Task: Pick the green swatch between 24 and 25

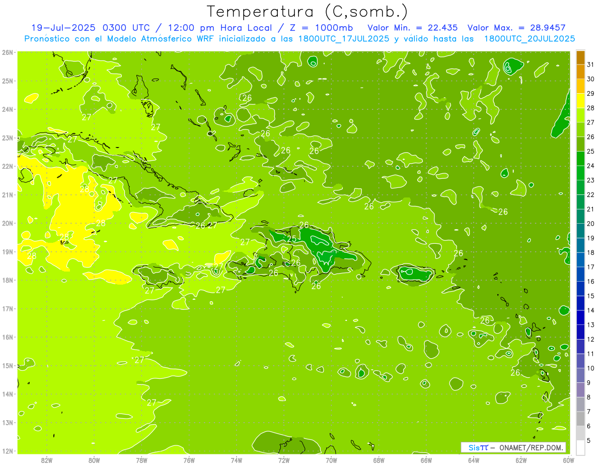Action: tap(580, 158)
